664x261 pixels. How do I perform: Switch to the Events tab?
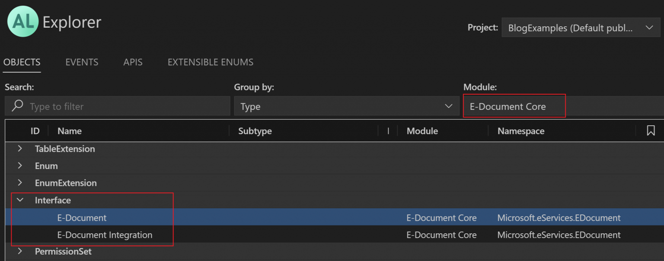82,62
